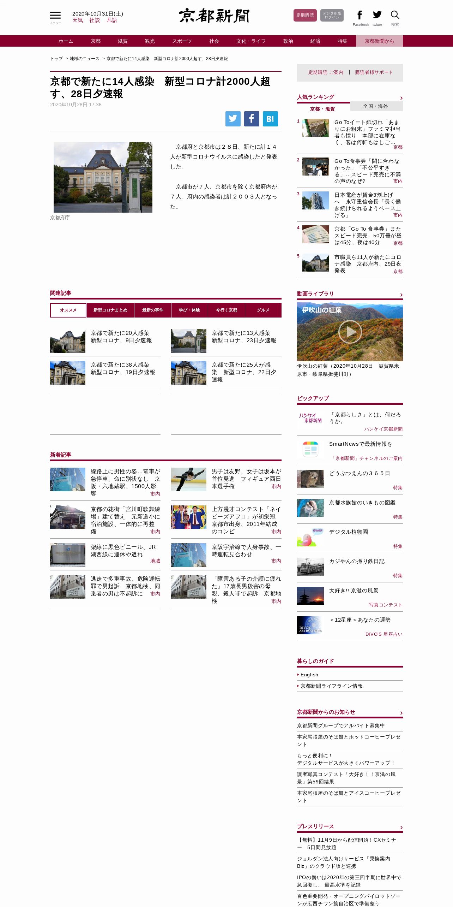Share article via Twitter button
The height and width of the screenshot is (907, 453).
(233, 119)
